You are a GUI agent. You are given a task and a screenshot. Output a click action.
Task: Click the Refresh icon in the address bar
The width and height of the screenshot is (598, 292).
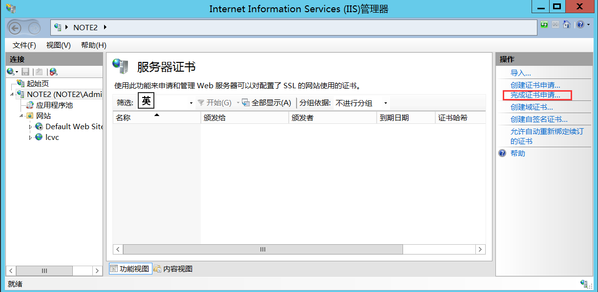(x=544, y=24)
